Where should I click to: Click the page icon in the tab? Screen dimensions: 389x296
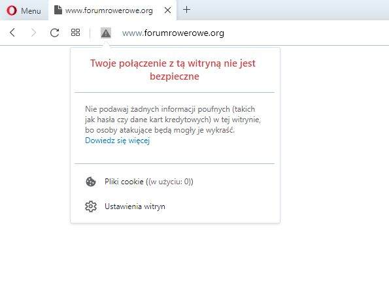click(x=58, y=10)
